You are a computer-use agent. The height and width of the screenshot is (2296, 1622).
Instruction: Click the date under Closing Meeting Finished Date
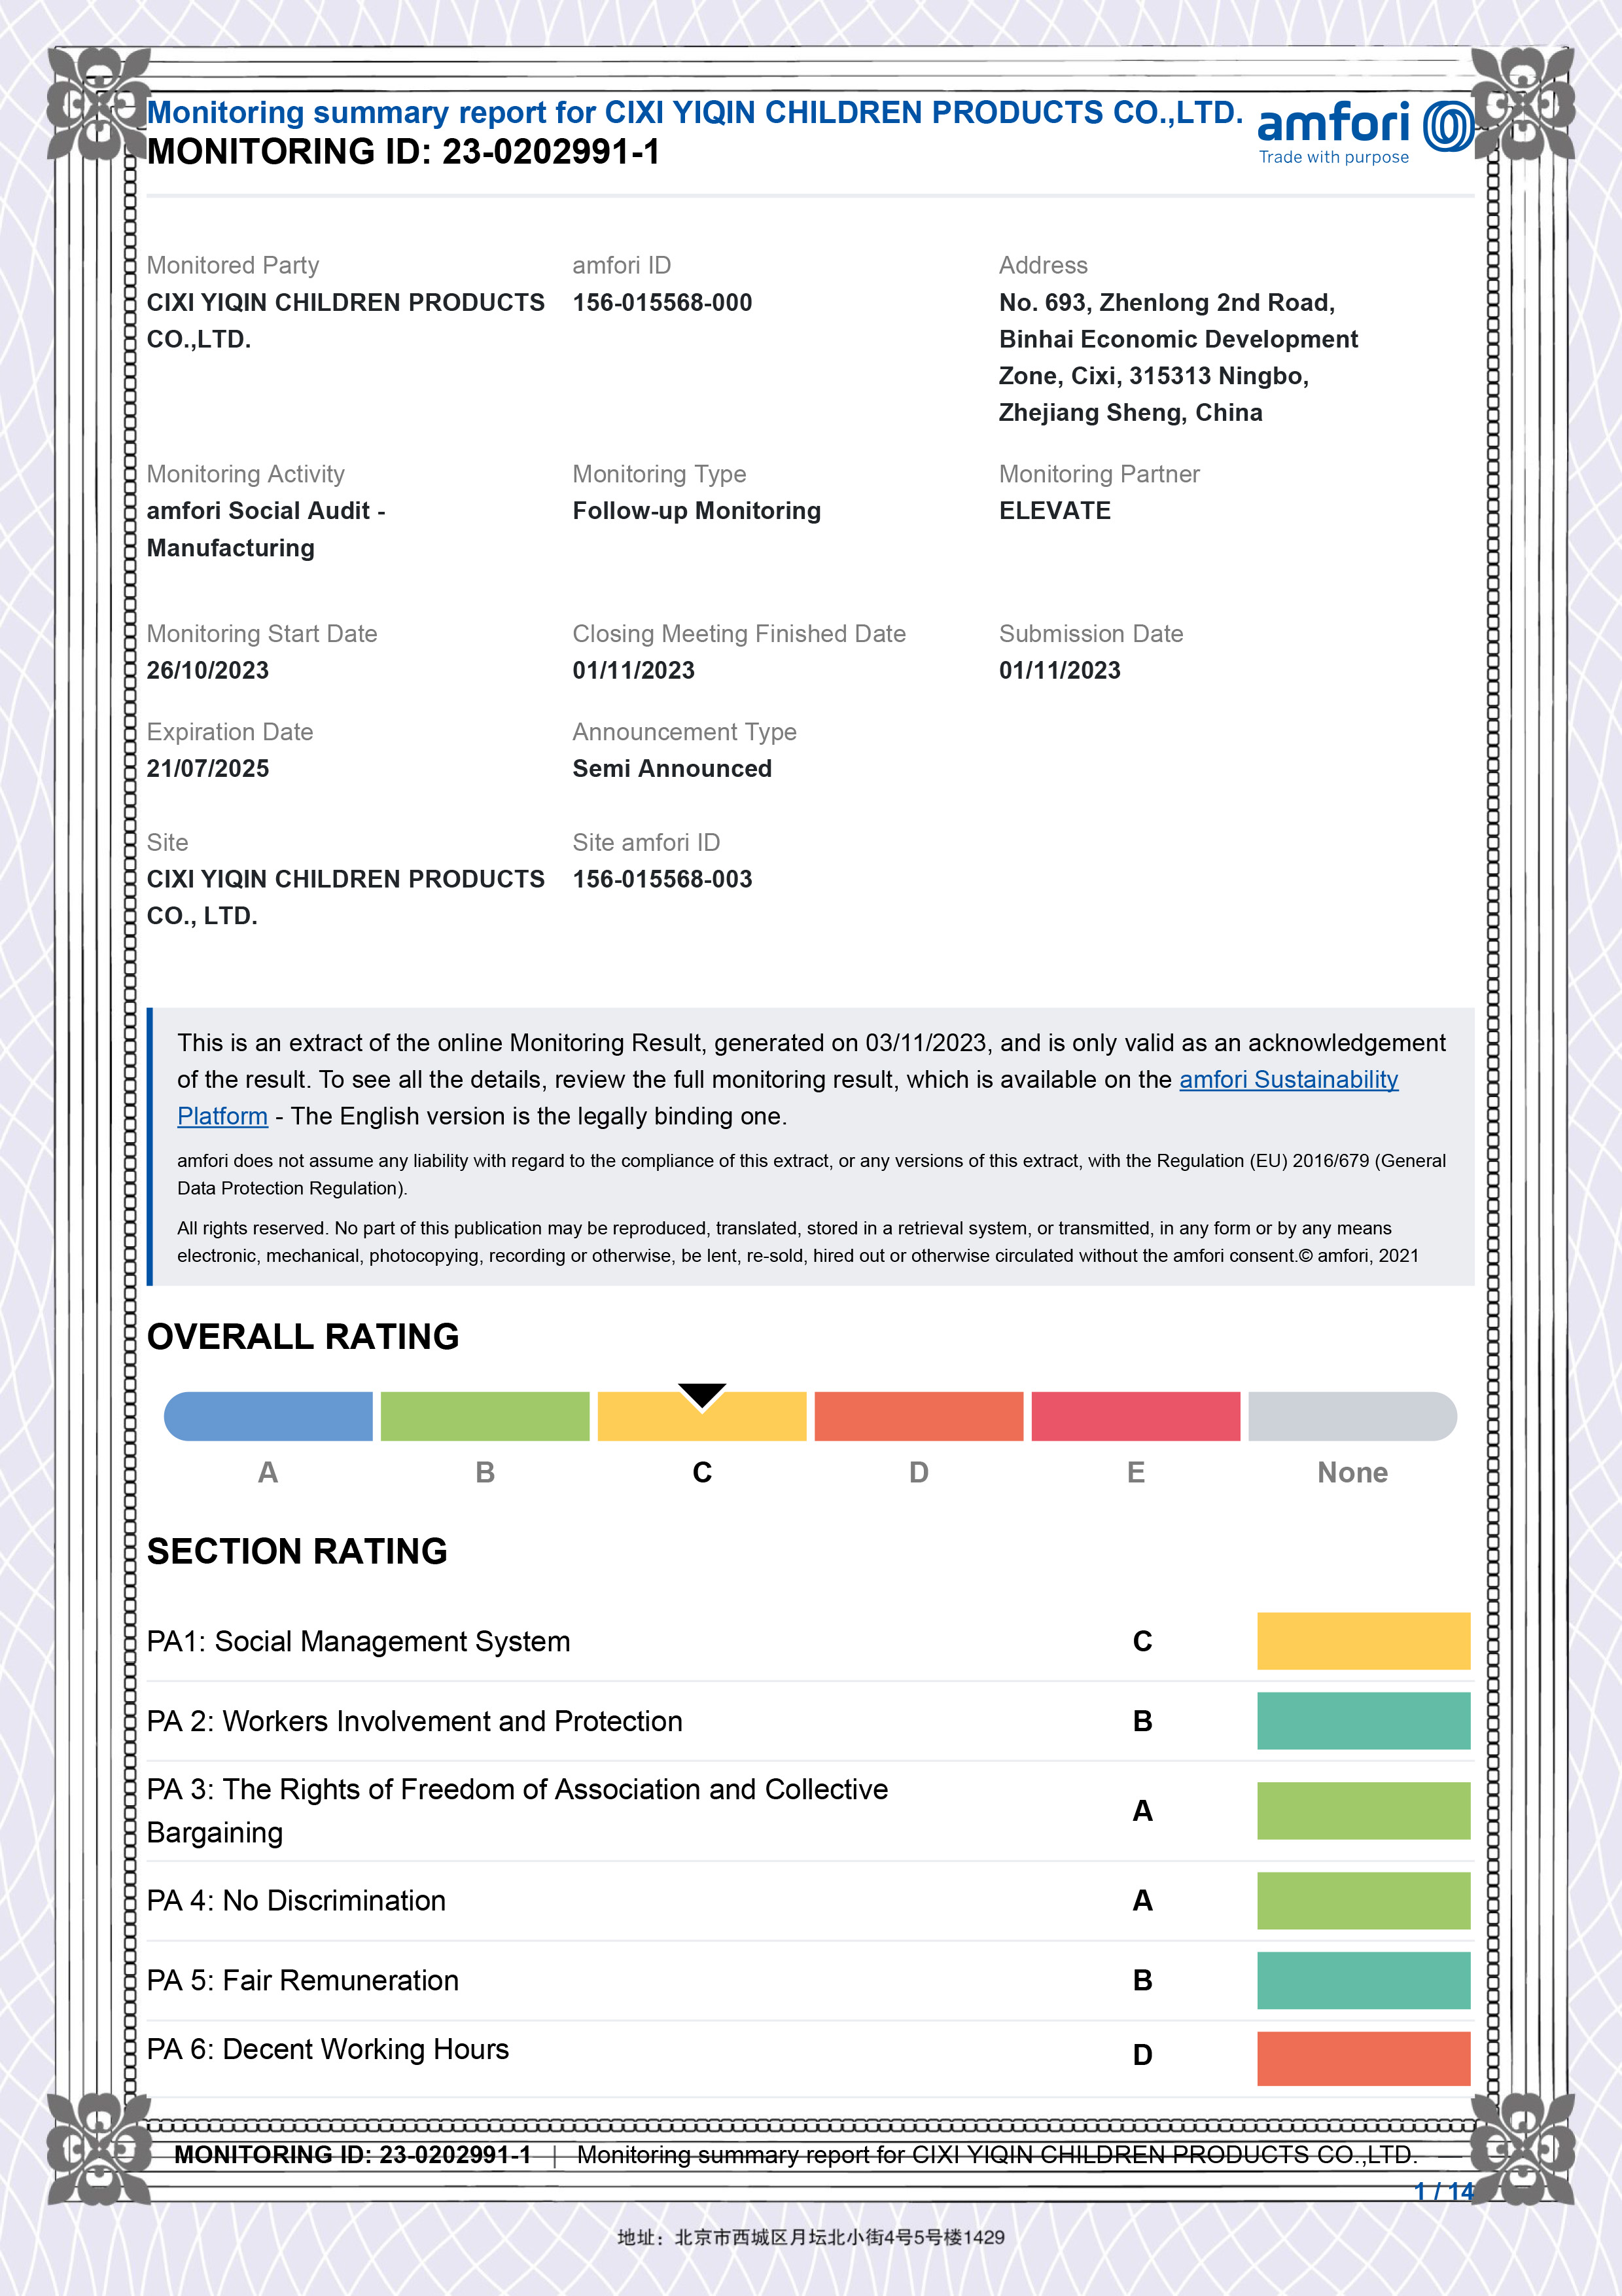click(633, 671)
